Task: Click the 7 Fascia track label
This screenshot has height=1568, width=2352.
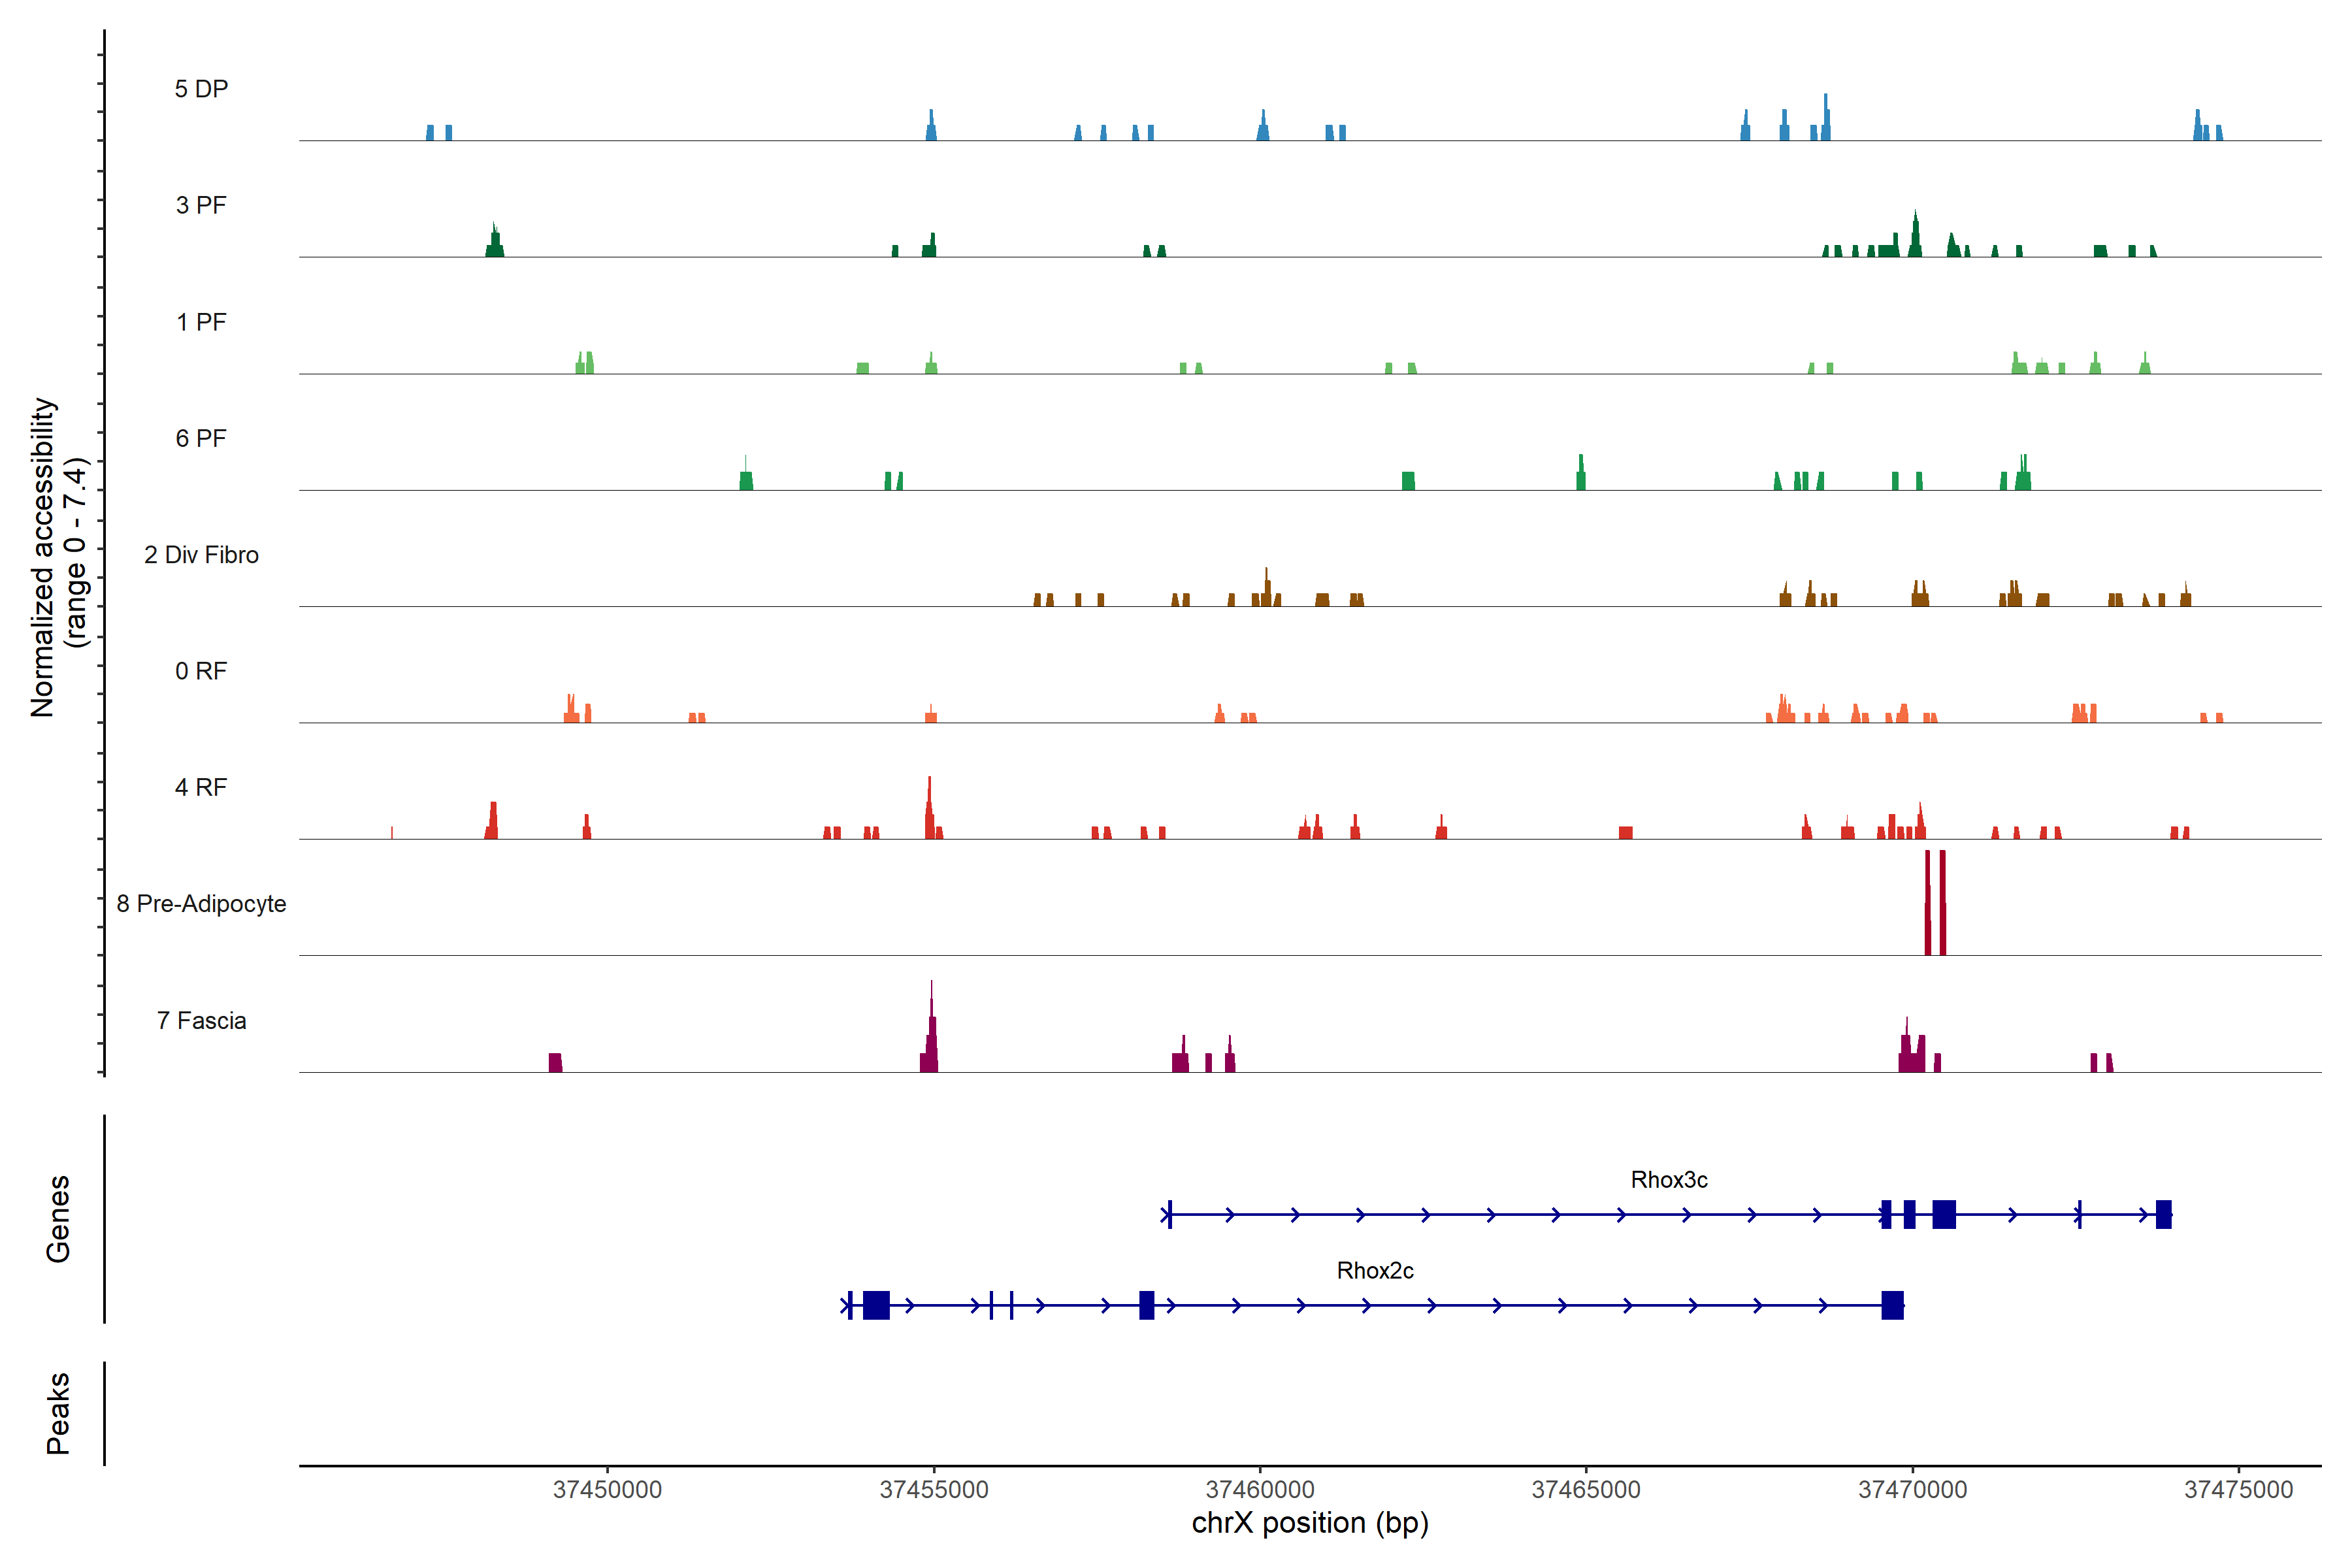Action: tap(201, 1021)
